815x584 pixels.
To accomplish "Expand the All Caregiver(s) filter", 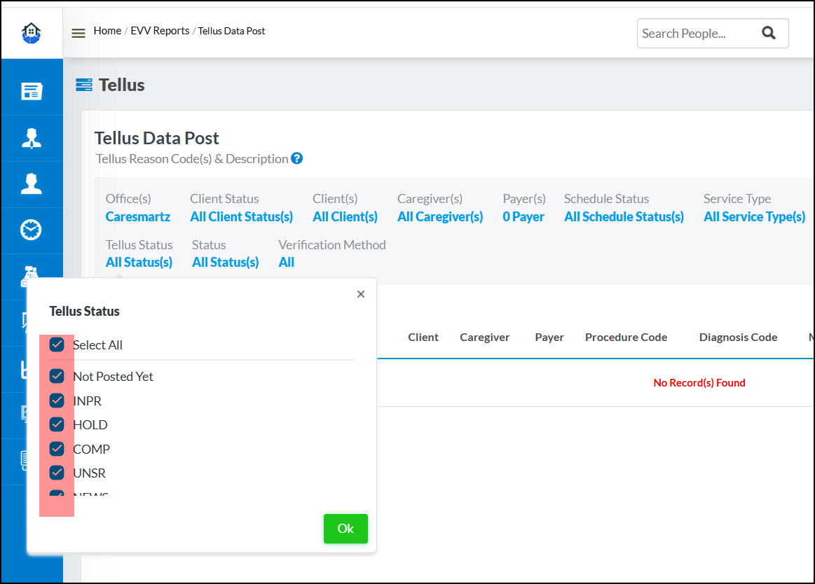I will click(x=440, y=217).
